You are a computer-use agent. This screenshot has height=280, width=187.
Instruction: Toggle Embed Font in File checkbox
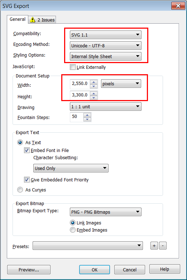tap(27, 150)
